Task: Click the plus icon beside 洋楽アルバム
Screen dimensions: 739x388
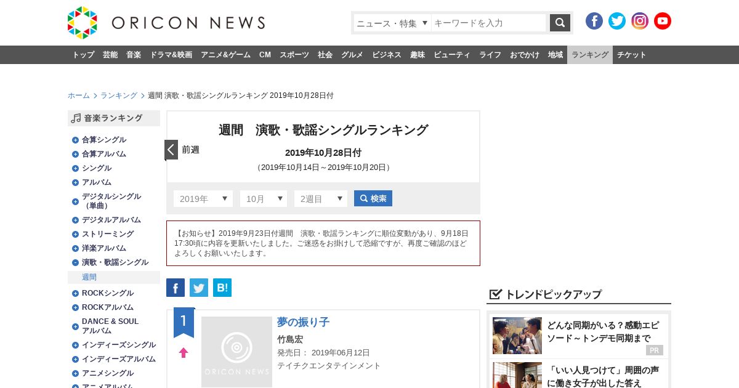Action: [x=75, y=248]
